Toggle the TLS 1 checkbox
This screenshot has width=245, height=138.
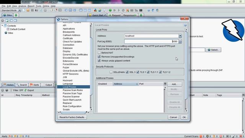[138, 72]
